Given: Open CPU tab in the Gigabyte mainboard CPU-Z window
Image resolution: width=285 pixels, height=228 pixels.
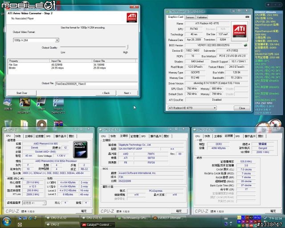Looking at the screenshot, I should tap(103, 136).
